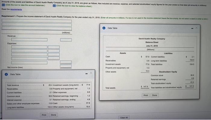Open the Revenue label dropdown box
211x120 pixels.
29,40
